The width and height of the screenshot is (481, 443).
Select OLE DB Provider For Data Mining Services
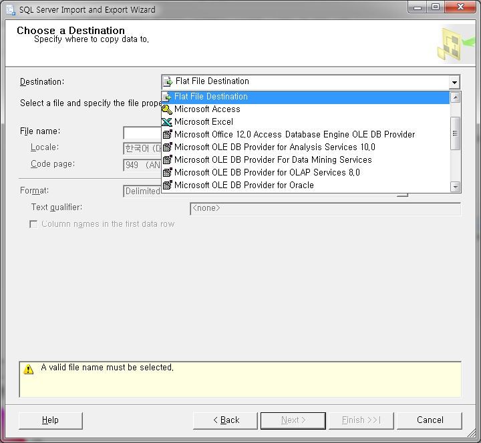pyautogui.click(x=305, y=160)
